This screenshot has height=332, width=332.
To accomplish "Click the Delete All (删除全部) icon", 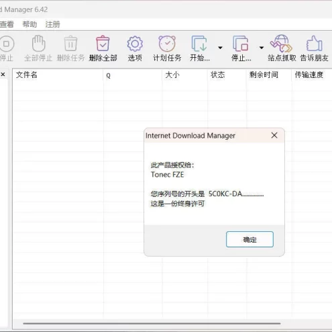I will (x=103, y=44).
